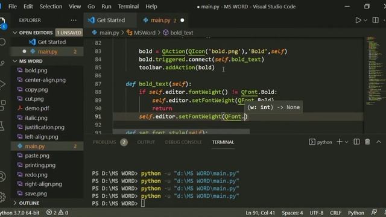Maximize the panel with chevron up
The height and width of the screenshot is (217, 386).
tap(379, 142)
